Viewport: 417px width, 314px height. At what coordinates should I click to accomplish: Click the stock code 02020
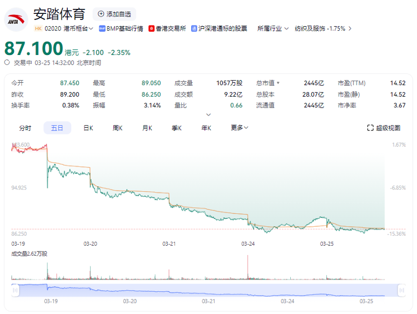click(53, 28)
